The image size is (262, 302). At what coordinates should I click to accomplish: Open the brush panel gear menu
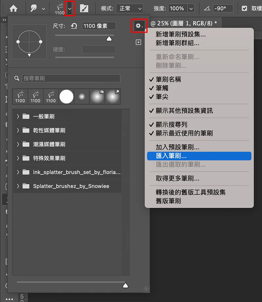(x=139, y=26)
